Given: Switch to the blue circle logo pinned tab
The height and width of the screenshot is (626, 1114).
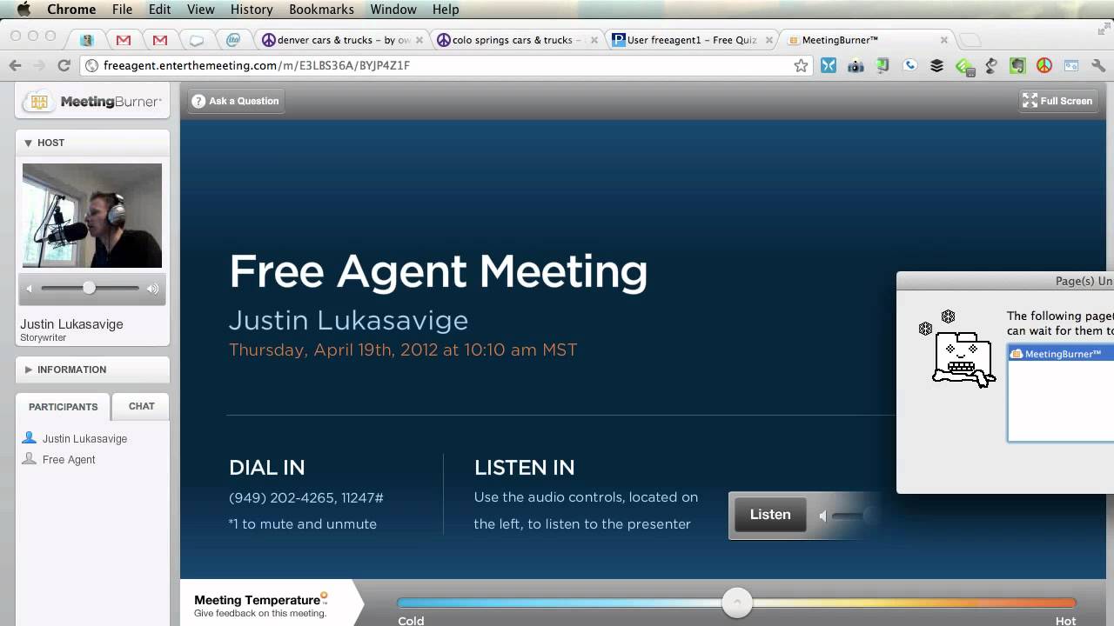Looking at the screenshot, I should (x=233, y=40).
